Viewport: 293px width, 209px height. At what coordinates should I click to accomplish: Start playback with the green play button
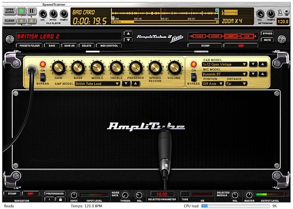pos(21,11)
